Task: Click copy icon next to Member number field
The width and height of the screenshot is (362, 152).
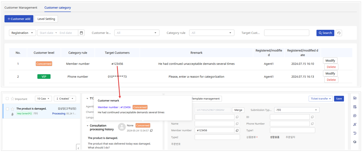Action: click(x=237, y=130)
